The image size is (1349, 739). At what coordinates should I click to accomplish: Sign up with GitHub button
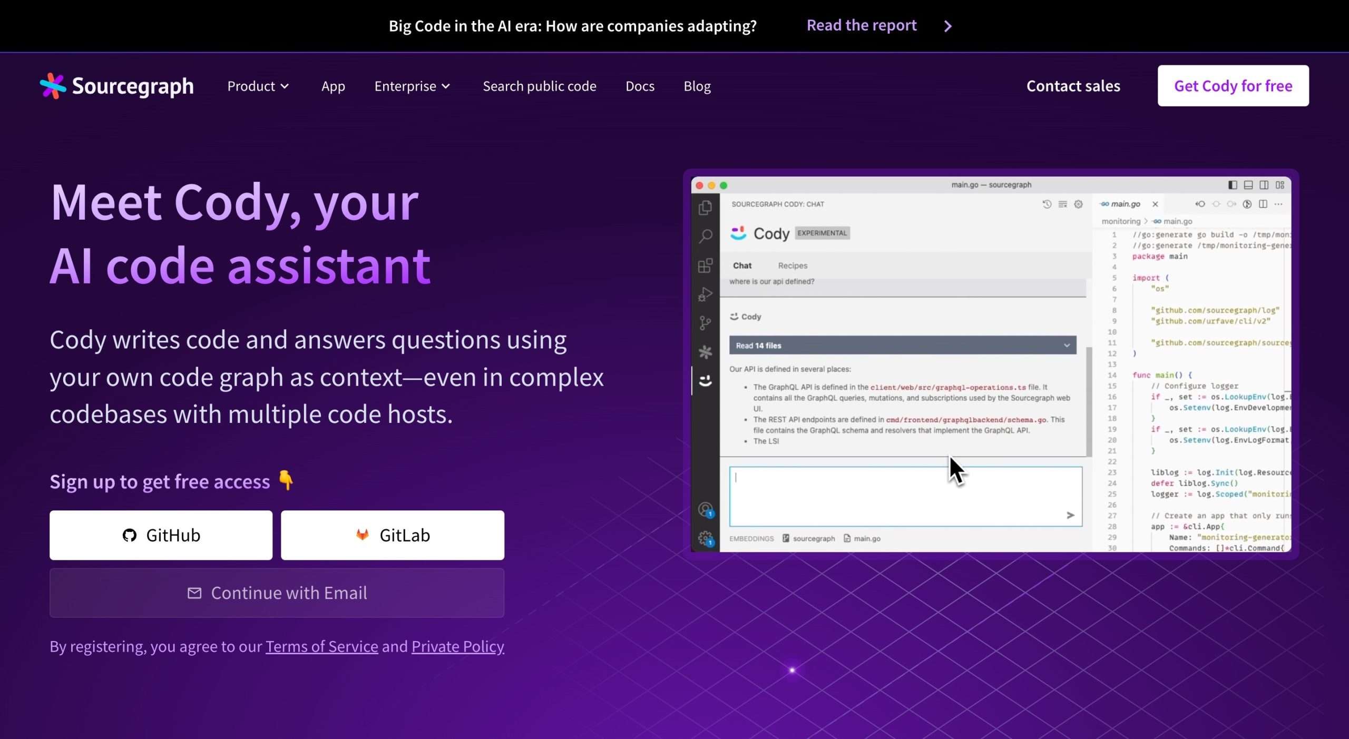(x=161, y=535)
